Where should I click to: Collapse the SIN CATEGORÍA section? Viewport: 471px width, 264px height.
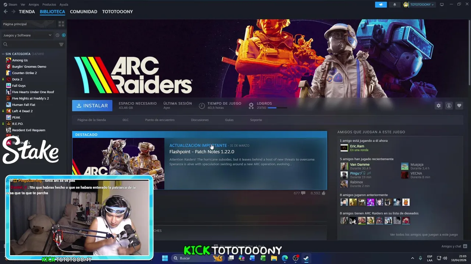(3, 54)
